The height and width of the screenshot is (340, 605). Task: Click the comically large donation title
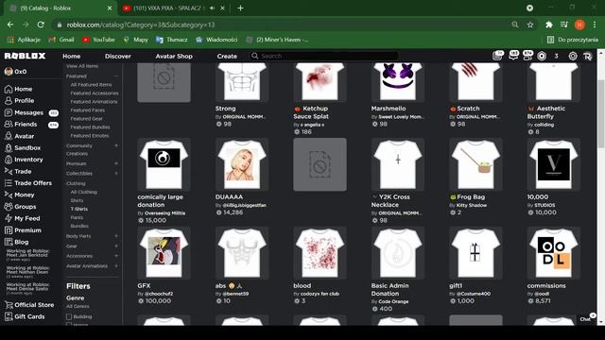coord(160,201)
